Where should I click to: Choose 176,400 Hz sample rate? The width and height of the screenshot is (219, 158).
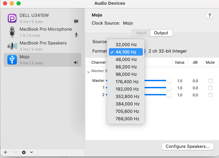coord(126,82)
